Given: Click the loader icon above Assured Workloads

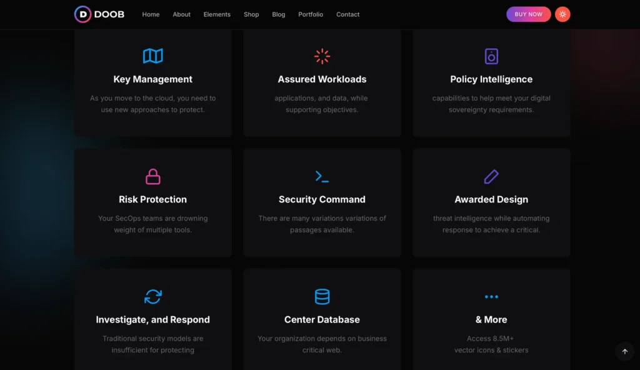Looking at the screenshot, I should pyautogui.click(x=322, y=56).
